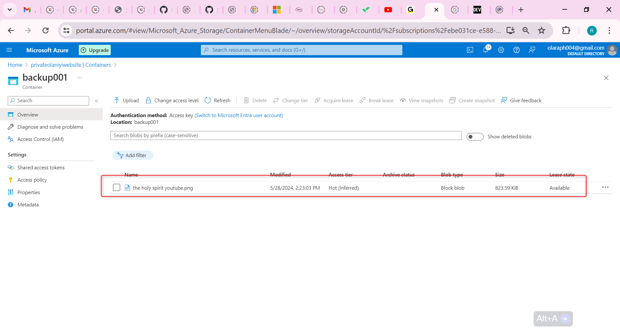Open Cloud Shell from the top bar
620x329 pixels.
[470, 50]
